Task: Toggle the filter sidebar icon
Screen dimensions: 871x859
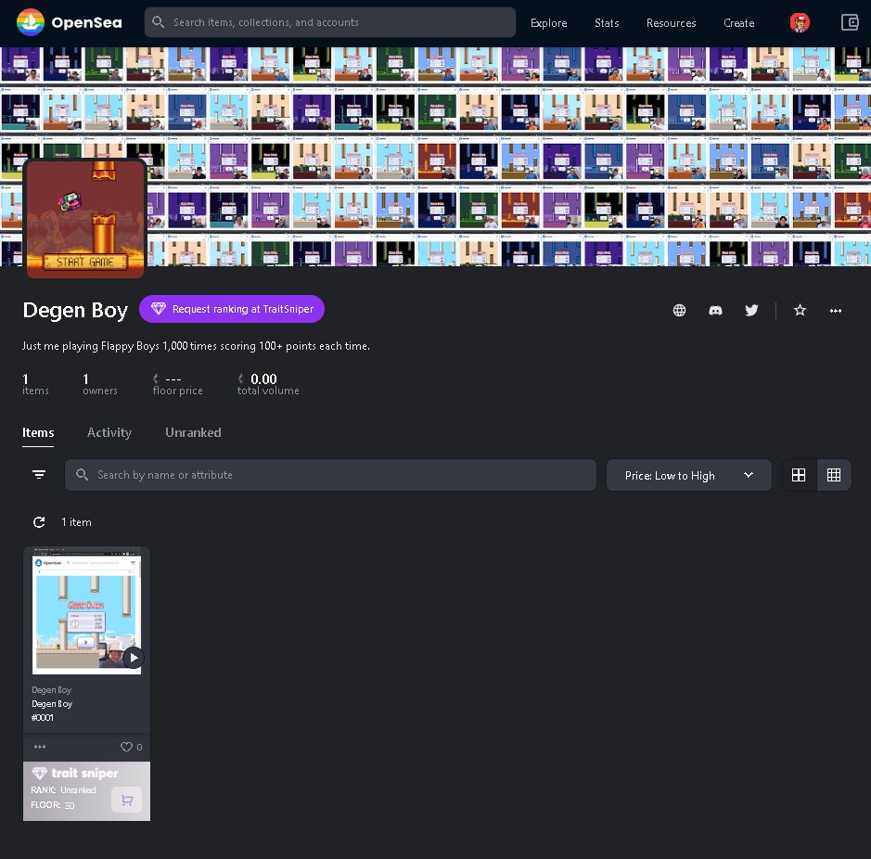Action: pyautogui.click(x=39, y=475)
